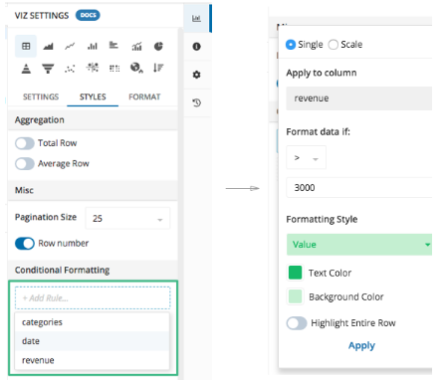
Task: Select the combo bar-line chart icon
Action: pos(136,46)
